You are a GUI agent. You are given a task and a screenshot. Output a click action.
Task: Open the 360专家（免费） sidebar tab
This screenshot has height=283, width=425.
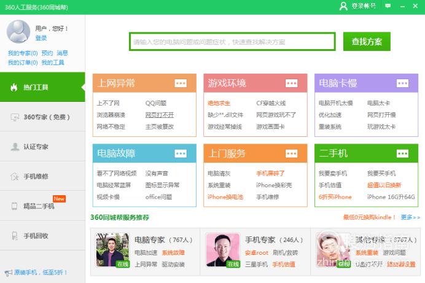pos(42,117)
